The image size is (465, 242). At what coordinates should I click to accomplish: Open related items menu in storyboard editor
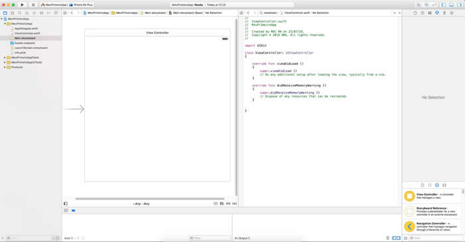click(65, 13)
